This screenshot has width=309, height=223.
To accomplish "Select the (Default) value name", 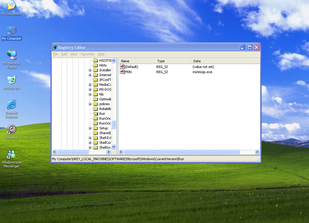I will [x=131, y=66].
